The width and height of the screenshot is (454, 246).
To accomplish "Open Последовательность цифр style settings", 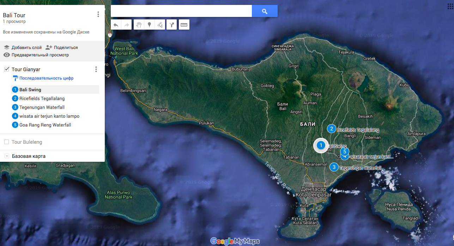I will tap(46, 78).
